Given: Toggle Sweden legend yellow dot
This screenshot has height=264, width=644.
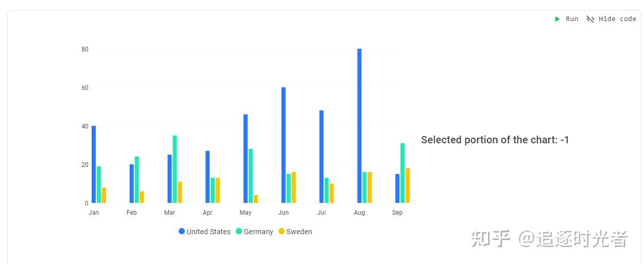Looking at the screenshot, I should [x=282, y=232].
